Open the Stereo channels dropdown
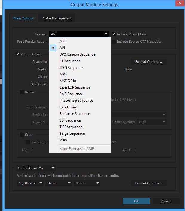This screenshot has width=185, height=211. click(x=87, y=183)
